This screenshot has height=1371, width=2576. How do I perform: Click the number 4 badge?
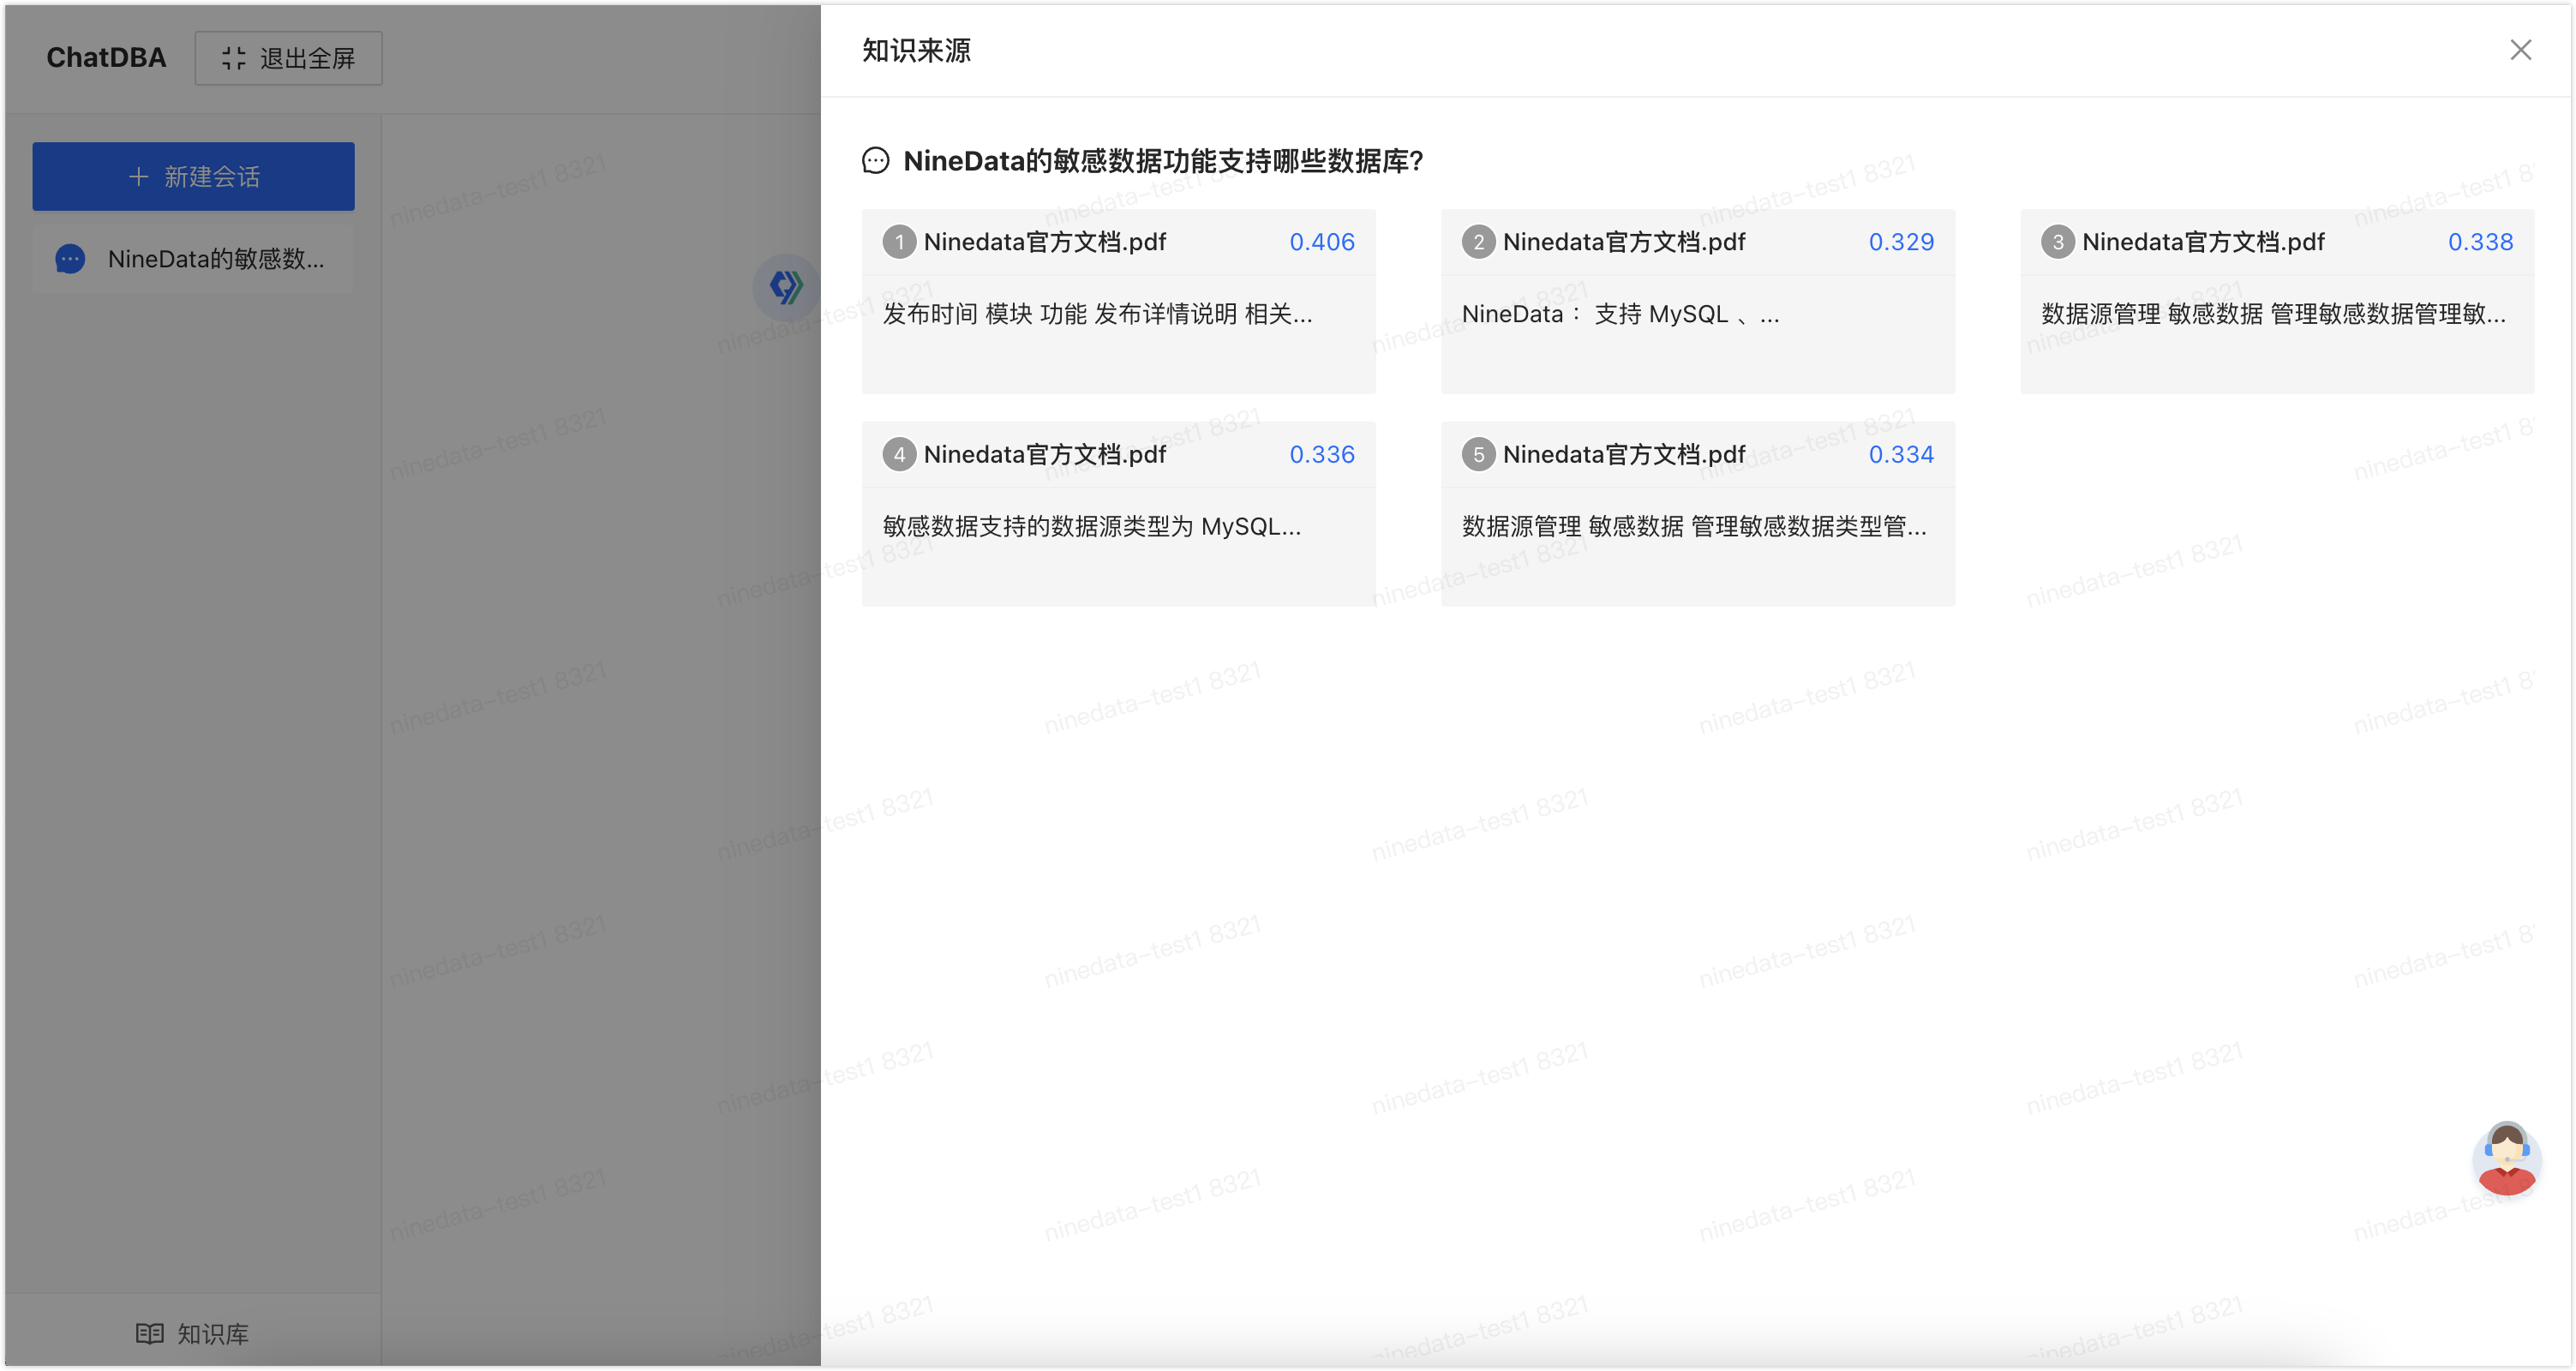click(899, 454)
